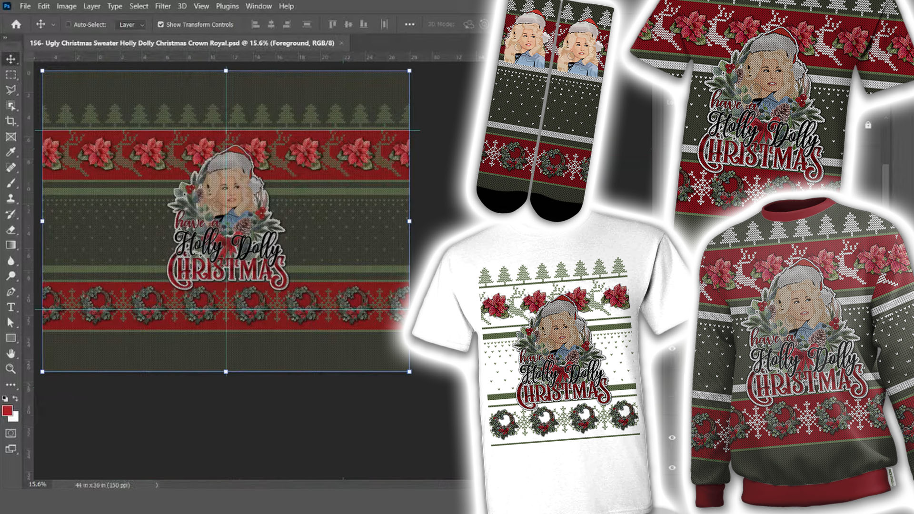Open the Layer menu
This screenshot has width=914, height=514.
[x=92, y=6]
